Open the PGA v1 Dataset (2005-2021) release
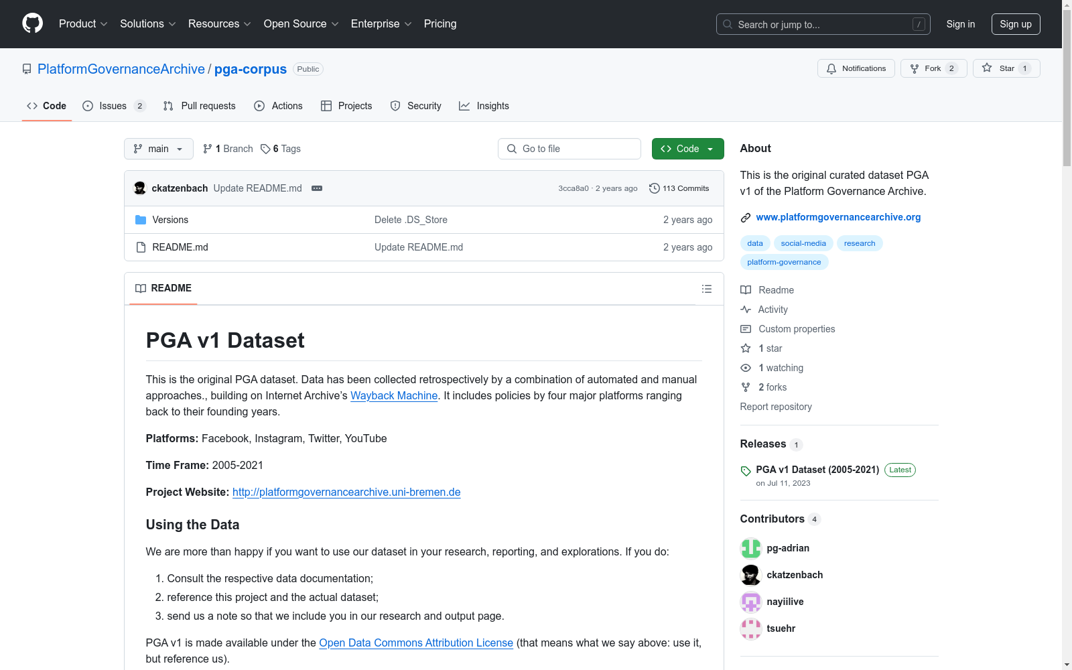This screenshot has width=1072, height=670. click(x=817, y=470)
